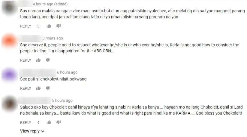Dislike the 'Saludo ako kay Chokoleit' comment
The image size is (247, 137).
click(59, 122)
